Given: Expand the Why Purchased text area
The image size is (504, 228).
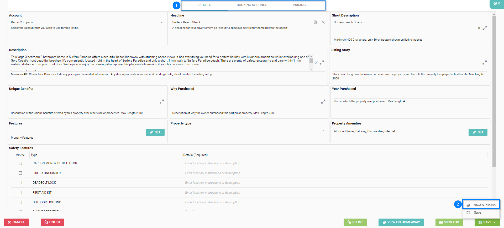Looking at the screenshot, I should [323, 101].
